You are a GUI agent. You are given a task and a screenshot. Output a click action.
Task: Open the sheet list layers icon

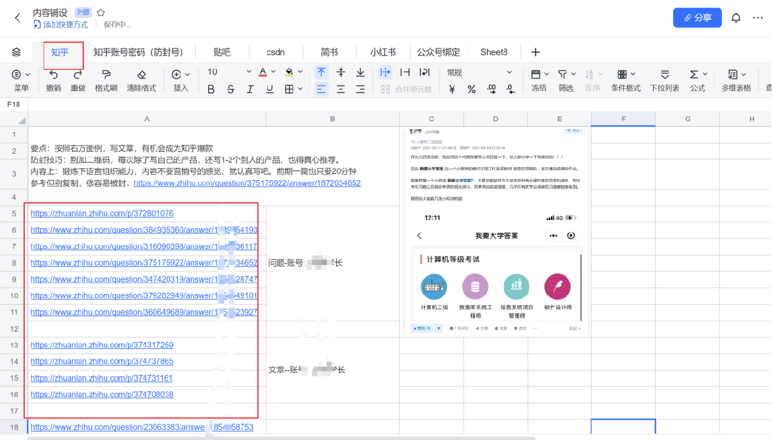[x=16, y=52]
